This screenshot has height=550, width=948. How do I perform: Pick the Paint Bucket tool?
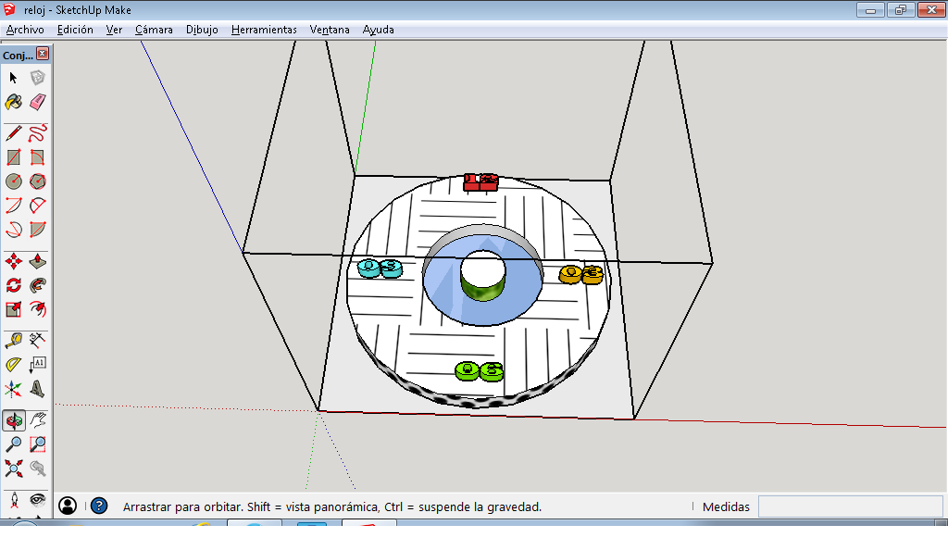pyautogui.click(x=14, y=102)
